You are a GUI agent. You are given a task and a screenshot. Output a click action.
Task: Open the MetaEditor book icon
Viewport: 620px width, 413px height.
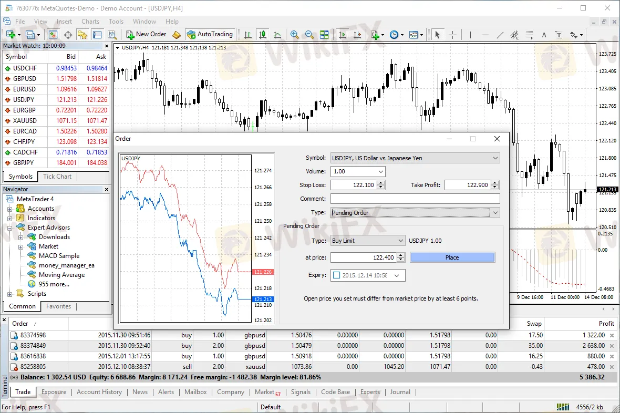click(177, 35)
